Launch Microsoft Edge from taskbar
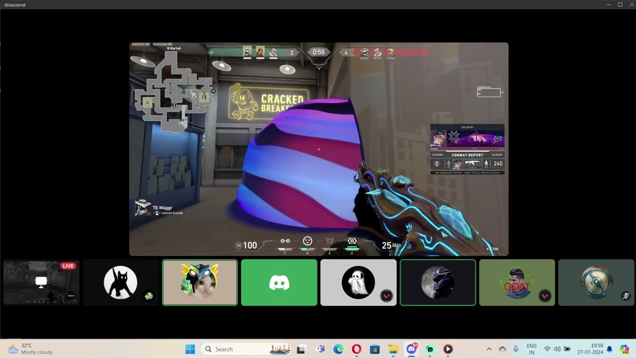 click(x=338, y=349)
